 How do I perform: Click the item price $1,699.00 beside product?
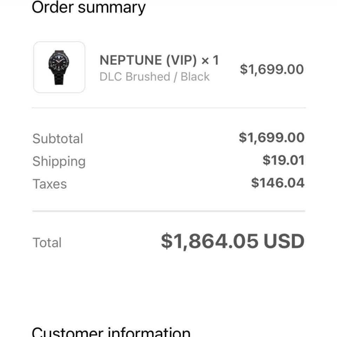coord(271,69)
